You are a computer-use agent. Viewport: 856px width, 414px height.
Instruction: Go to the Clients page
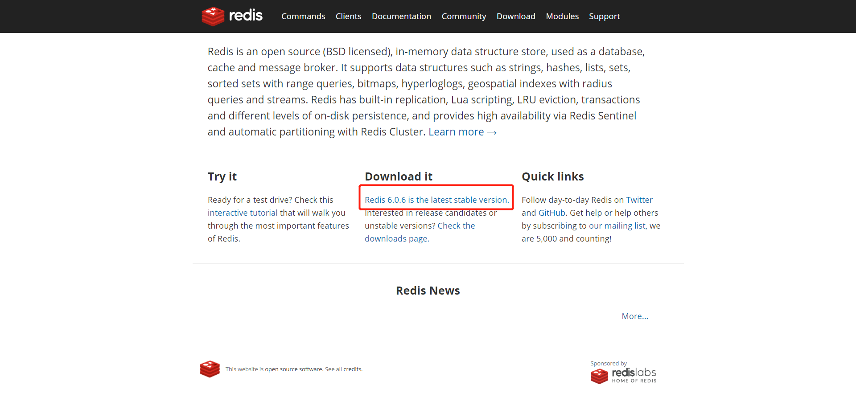pyautogui.click(x=348, y=16)
